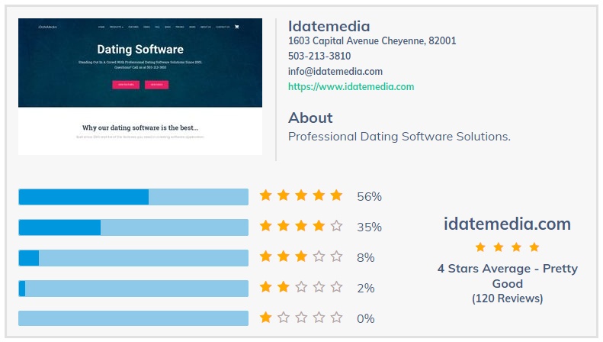
Task: Click the 0% percentage label
Action: coord(365,318)
